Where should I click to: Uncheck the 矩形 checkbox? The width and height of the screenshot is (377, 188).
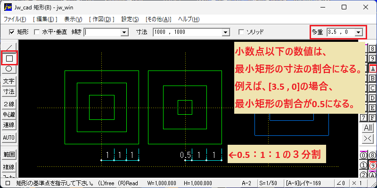[11, 32]
